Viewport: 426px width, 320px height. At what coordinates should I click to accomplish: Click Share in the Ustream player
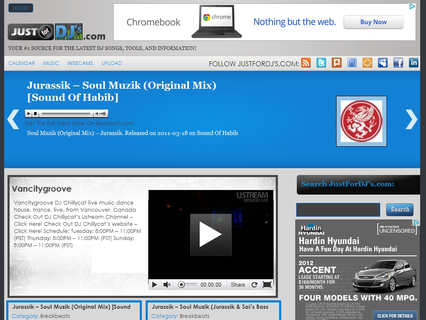(x=238, y=285)
